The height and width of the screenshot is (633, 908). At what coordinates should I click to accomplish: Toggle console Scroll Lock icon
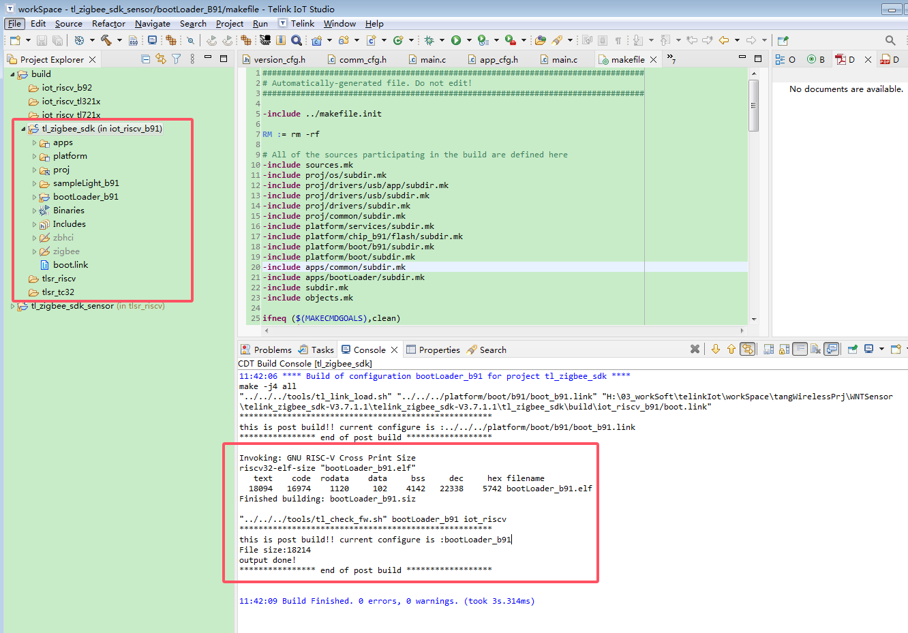[x=784, y=349]
